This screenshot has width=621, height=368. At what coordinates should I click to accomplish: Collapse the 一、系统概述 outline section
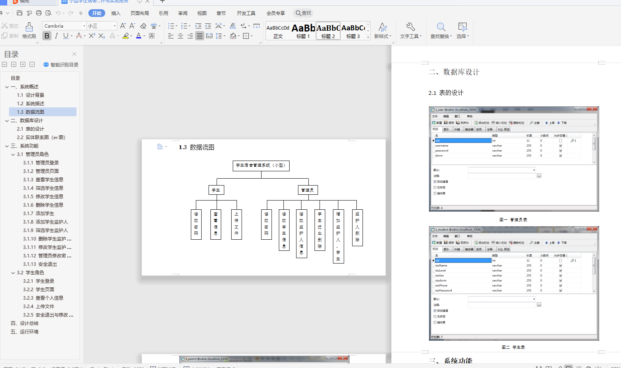(7, 87)
